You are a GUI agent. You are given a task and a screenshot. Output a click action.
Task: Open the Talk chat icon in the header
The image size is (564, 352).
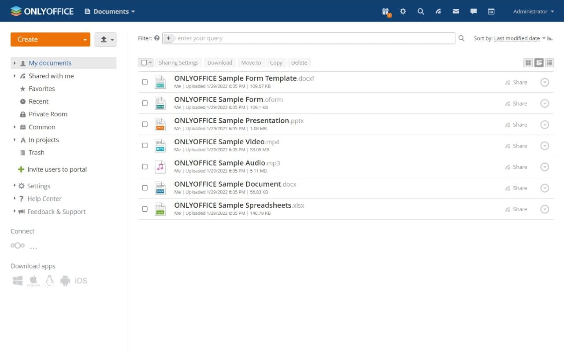[473, 11]
